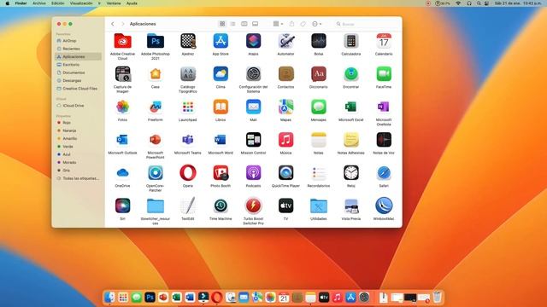Select the Podcasts app
Viewport: 547px width, 307px height.
(253, 173)
